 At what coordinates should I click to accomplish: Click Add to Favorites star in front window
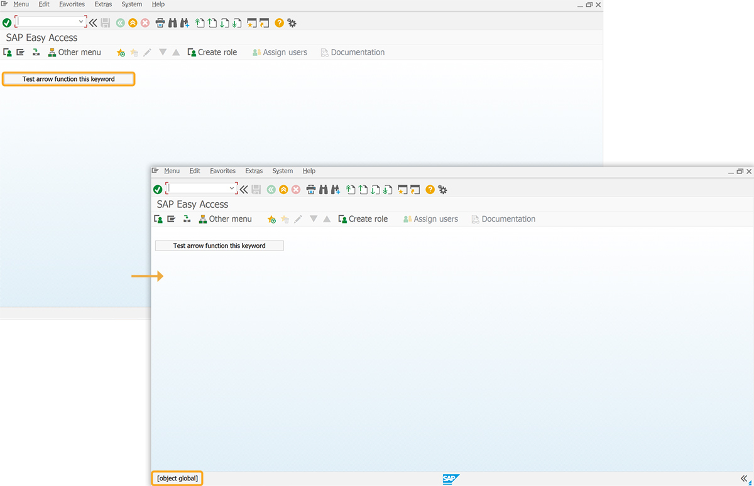[271, 219]
